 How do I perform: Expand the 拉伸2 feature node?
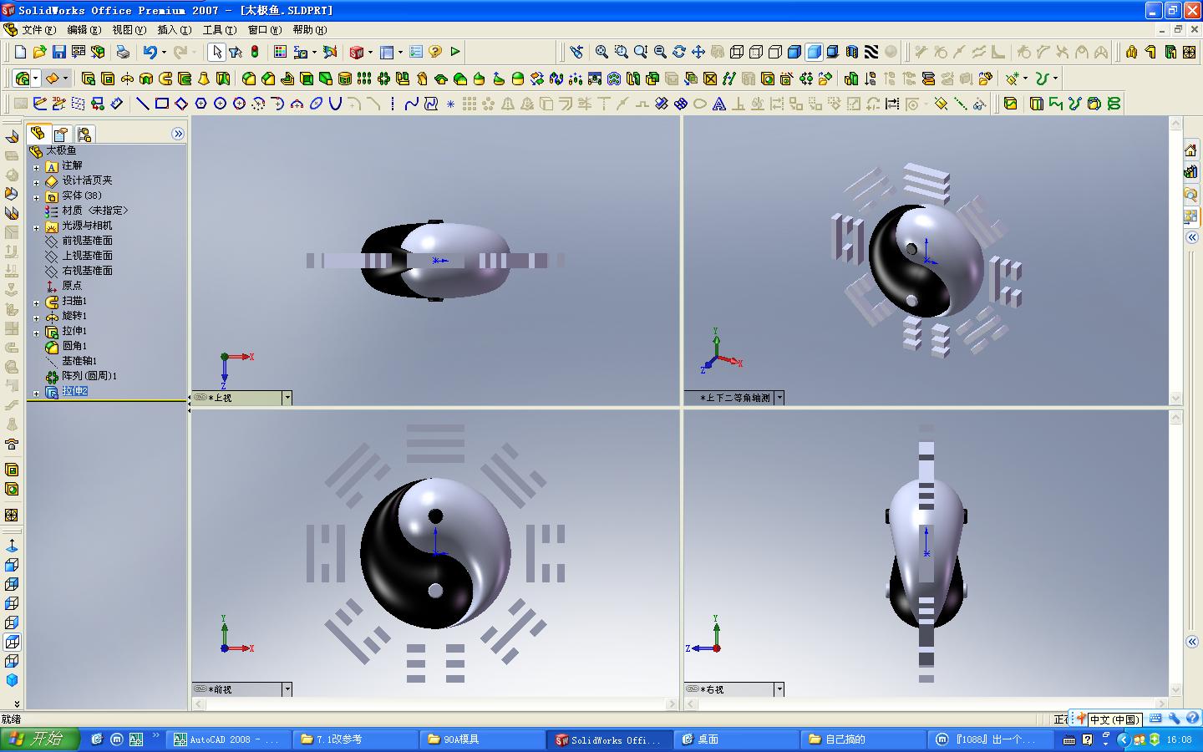[x=36, y=393]
